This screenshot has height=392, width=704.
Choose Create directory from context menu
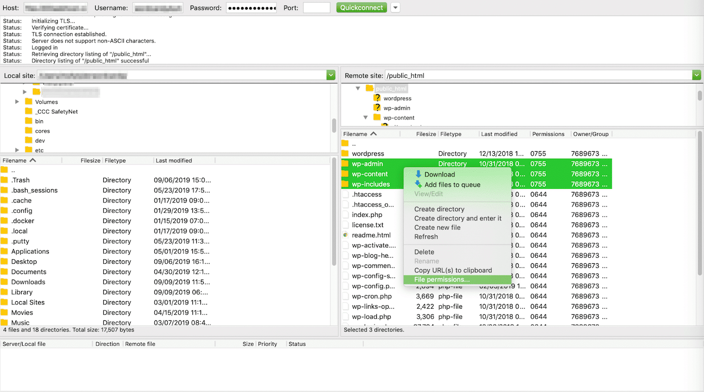(439, 209)
